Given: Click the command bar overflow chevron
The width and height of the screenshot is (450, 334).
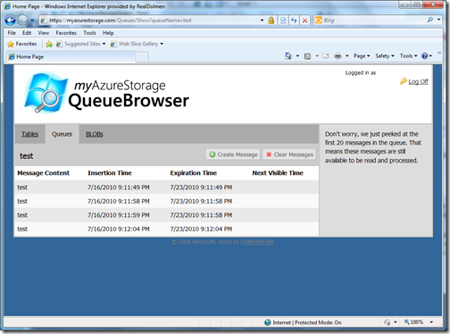Looking at the screenshot, I should coord(439,53).
